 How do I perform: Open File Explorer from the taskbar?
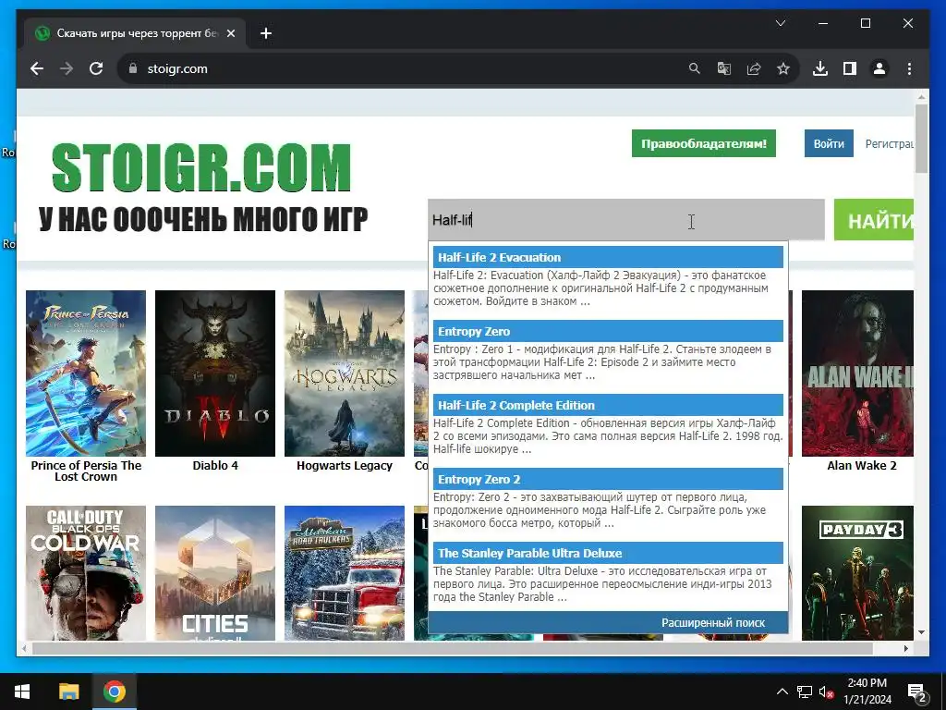coord(68,692)
